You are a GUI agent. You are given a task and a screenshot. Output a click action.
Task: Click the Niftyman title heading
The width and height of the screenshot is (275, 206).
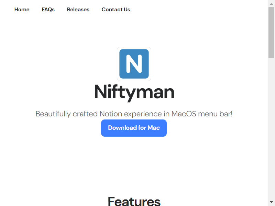134,92
